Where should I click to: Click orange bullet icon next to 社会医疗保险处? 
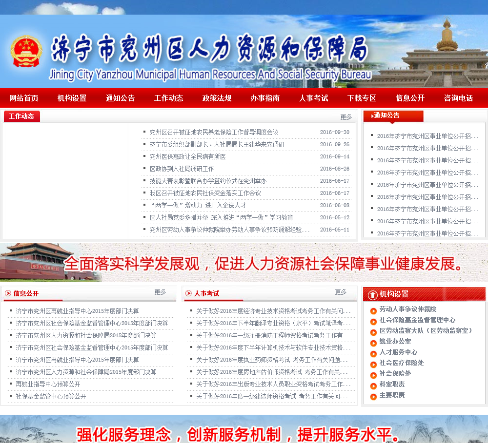coord(373,365)
